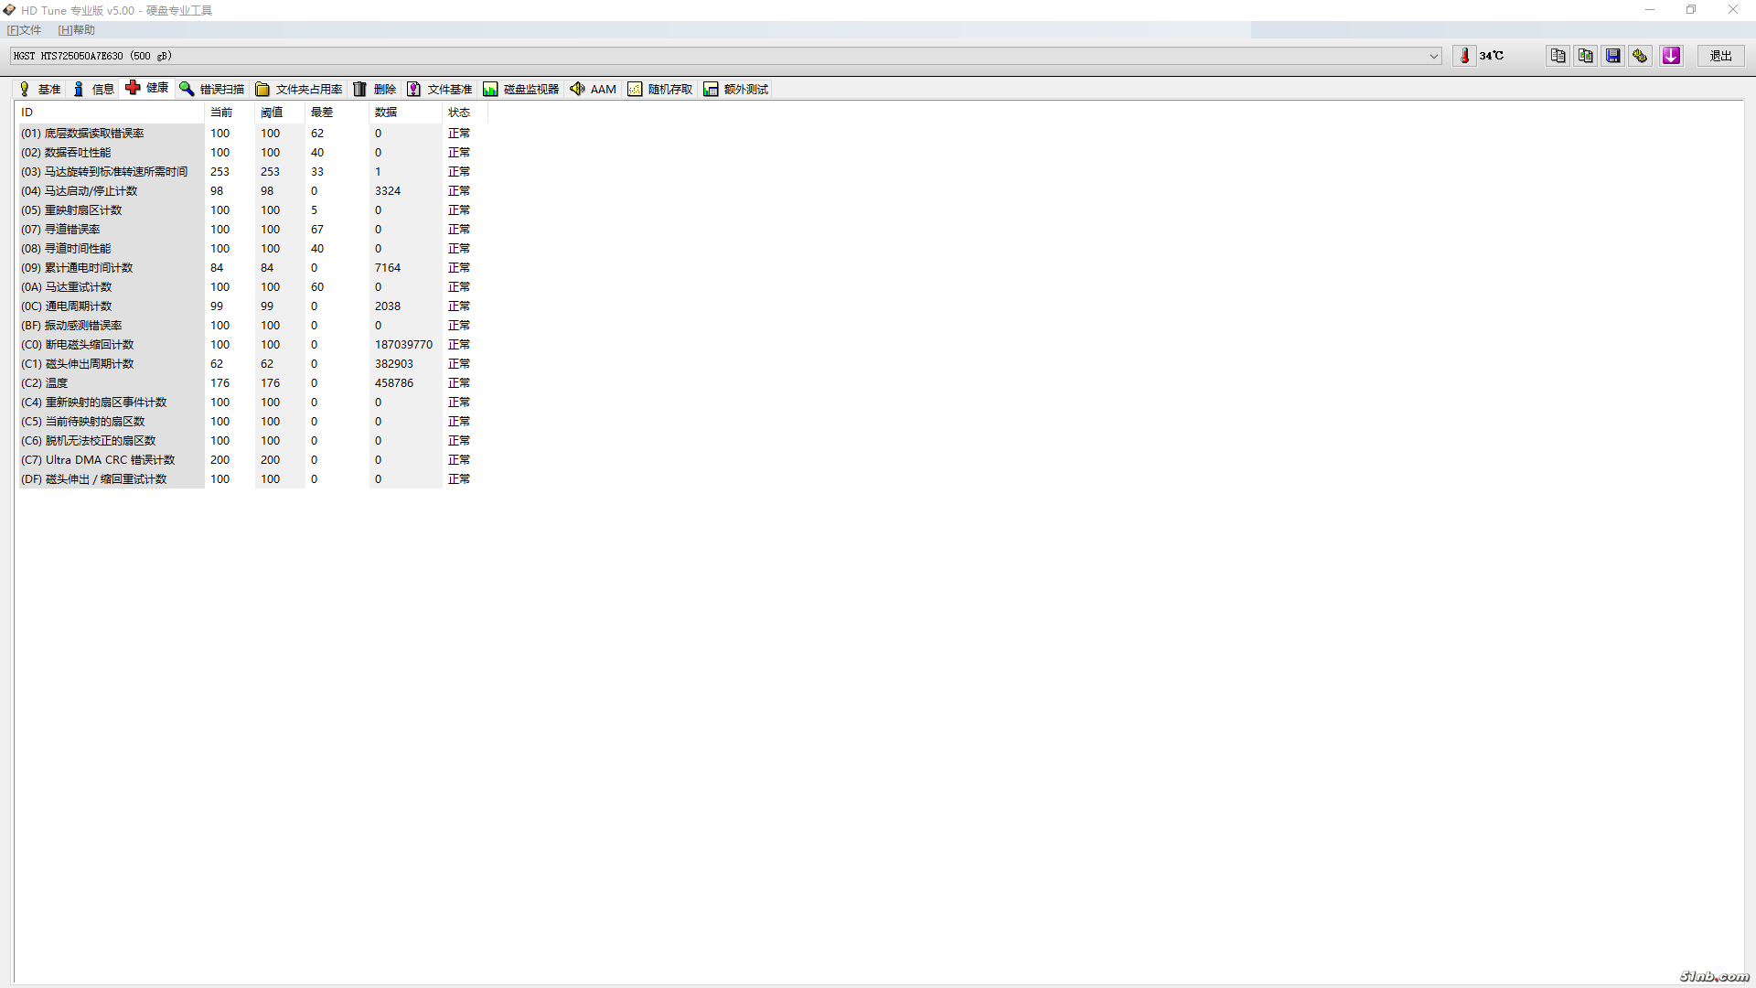1756x988 pixels.
Task: Open the 文件夹占用率 folder usage tab
Action: pyautogui.click(x=298, y=89)
